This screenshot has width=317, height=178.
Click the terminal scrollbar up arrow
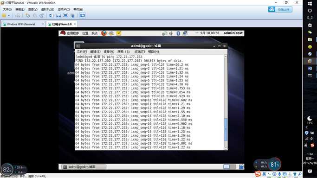[226, 57]
